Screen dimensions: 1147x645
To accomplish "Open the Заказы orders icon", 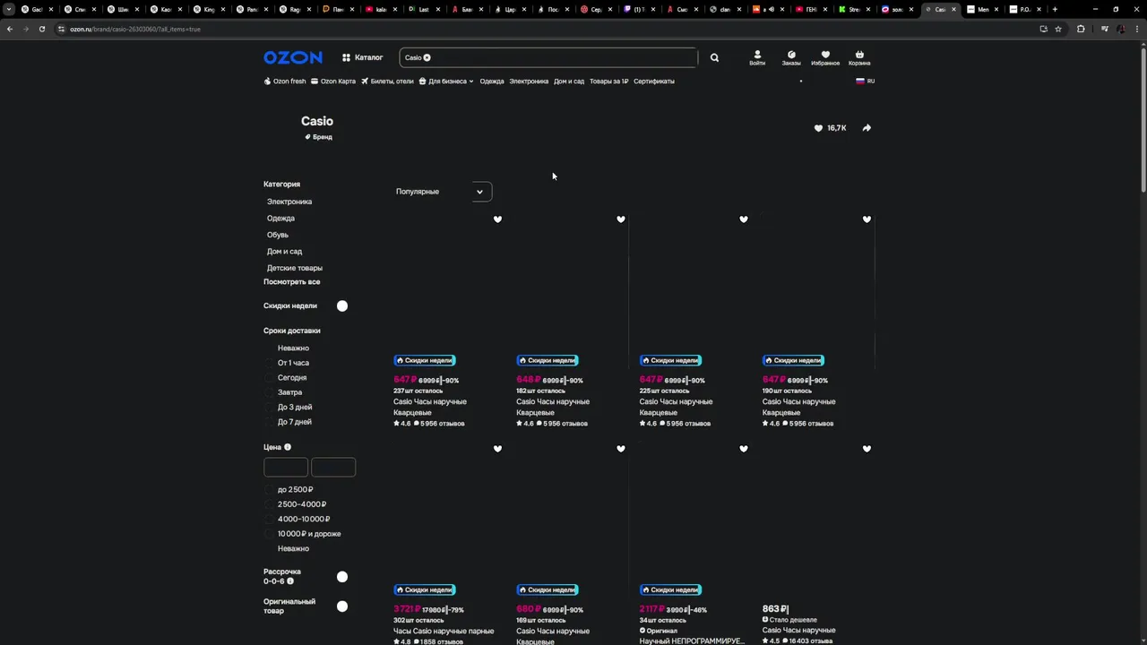I will click(791, 57).
